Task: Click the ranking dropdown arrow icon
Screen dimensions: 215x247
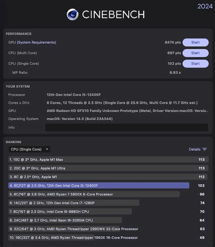Action: pos(47,149)
